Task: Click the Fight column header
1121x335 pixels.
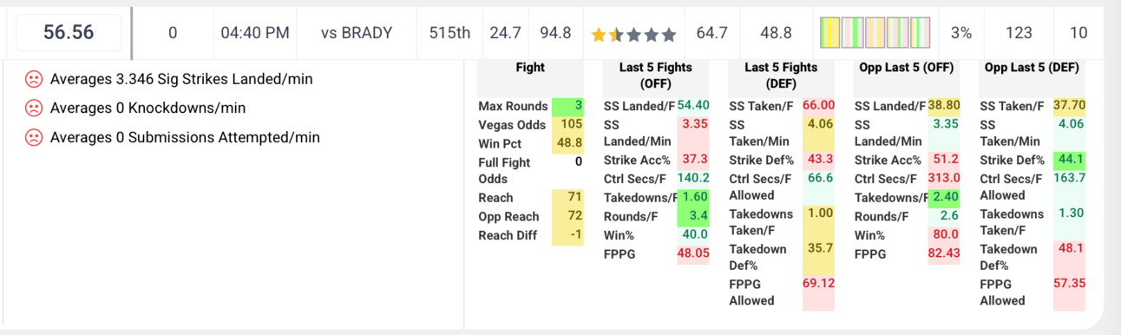Action: [530, 68]
